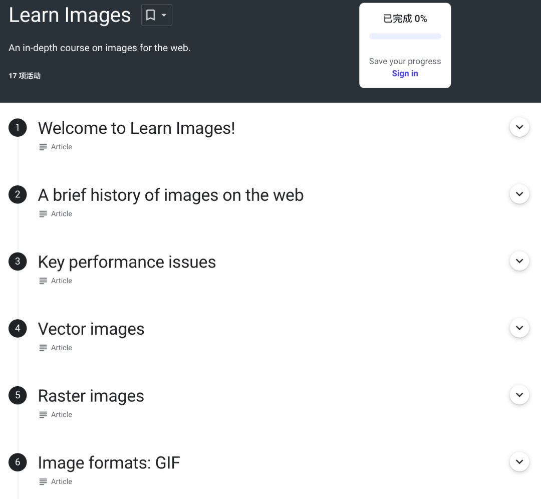Open Welcome to Learn Images! title

tap(137, 128)
